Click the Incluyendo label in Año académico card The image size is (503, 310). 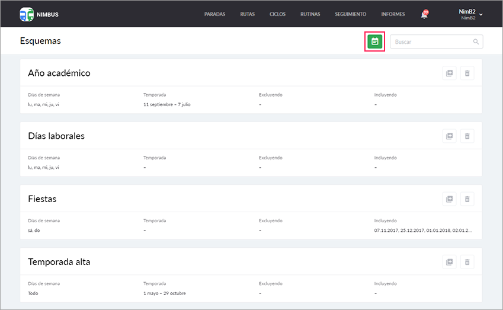(385, 95)
